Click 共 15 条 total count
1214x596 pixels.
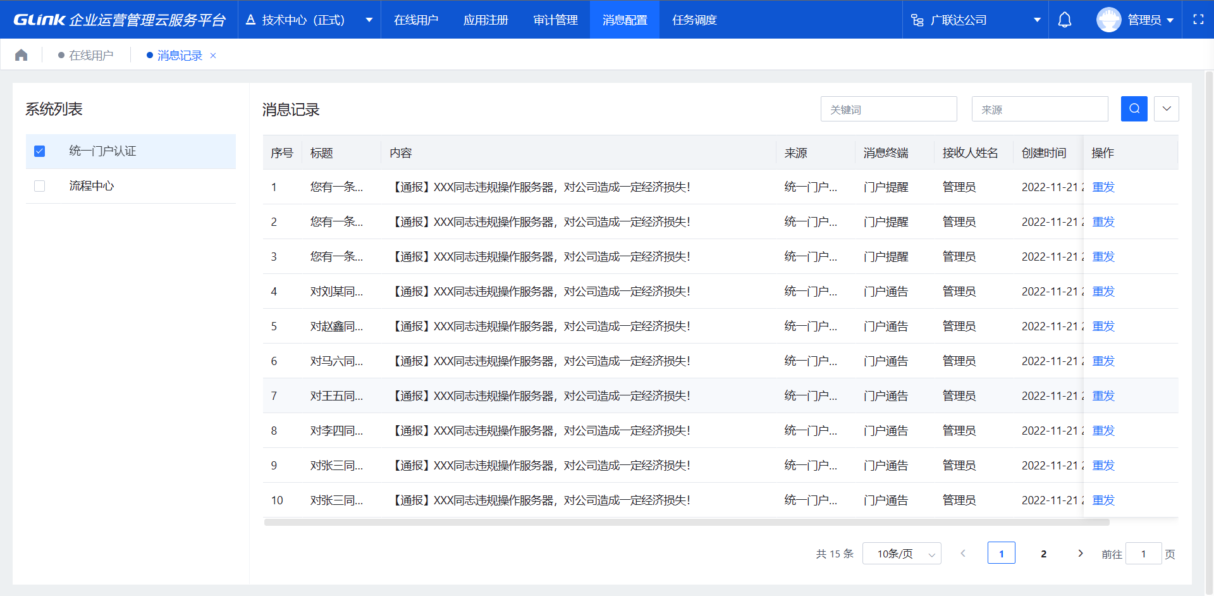(x=835, y=554)
